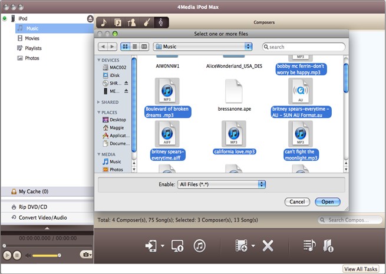
Task: Click the Search Composers field
Action: click(350, 220)
